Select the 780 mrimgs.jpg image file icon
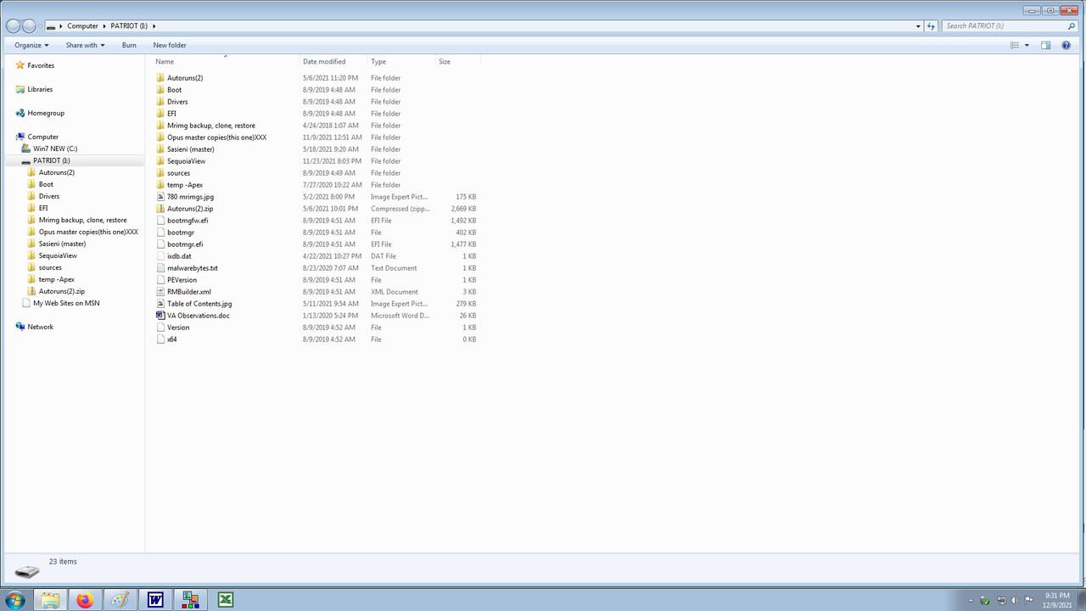Image resolution: width=1086 pixels, height=611 pixels. click(x=160, y=197)
